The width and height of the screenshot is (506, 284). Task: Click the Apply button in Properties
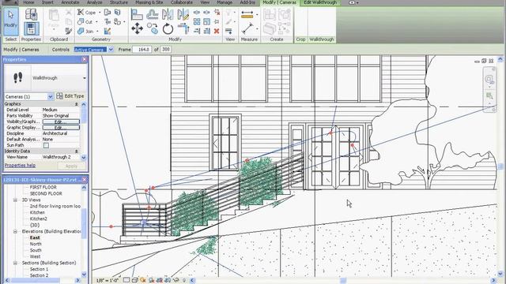(x=71, y=166)
